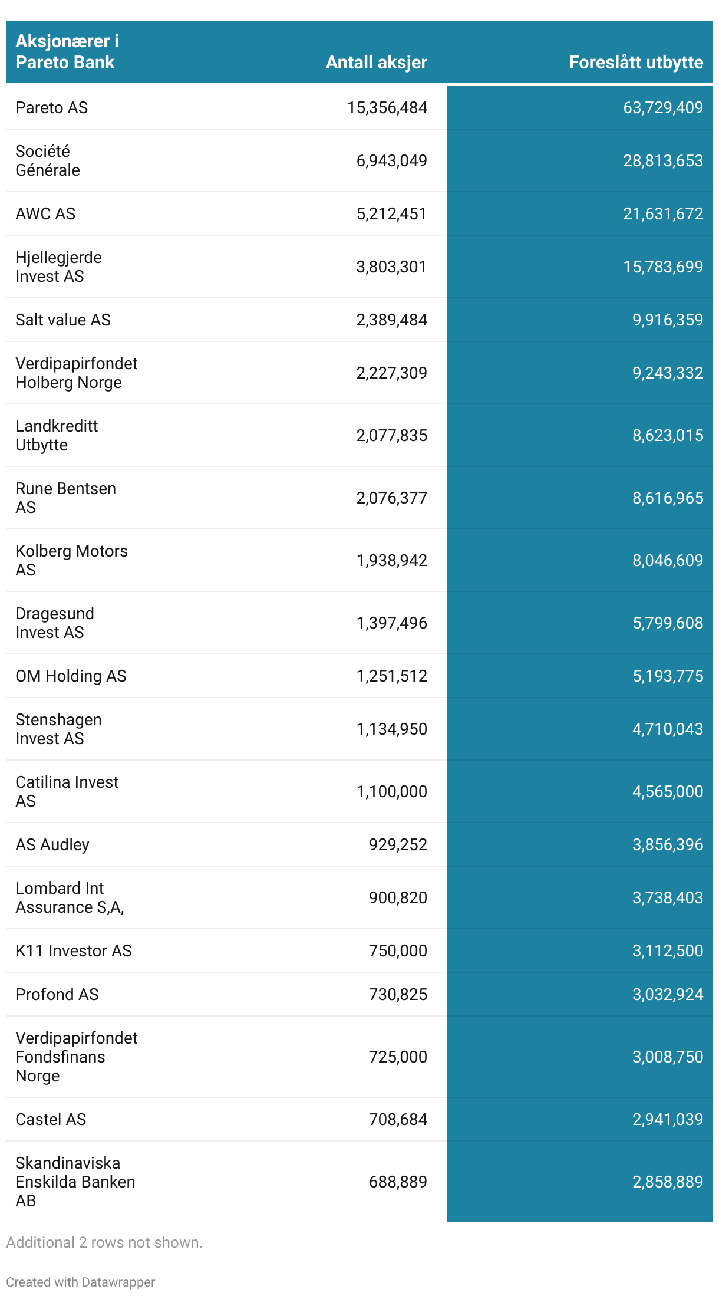Select Rune Bentsen AS dividend cell 8,616,965
The width and height of the screenshot is (719, 1296).
click(668, 498)
